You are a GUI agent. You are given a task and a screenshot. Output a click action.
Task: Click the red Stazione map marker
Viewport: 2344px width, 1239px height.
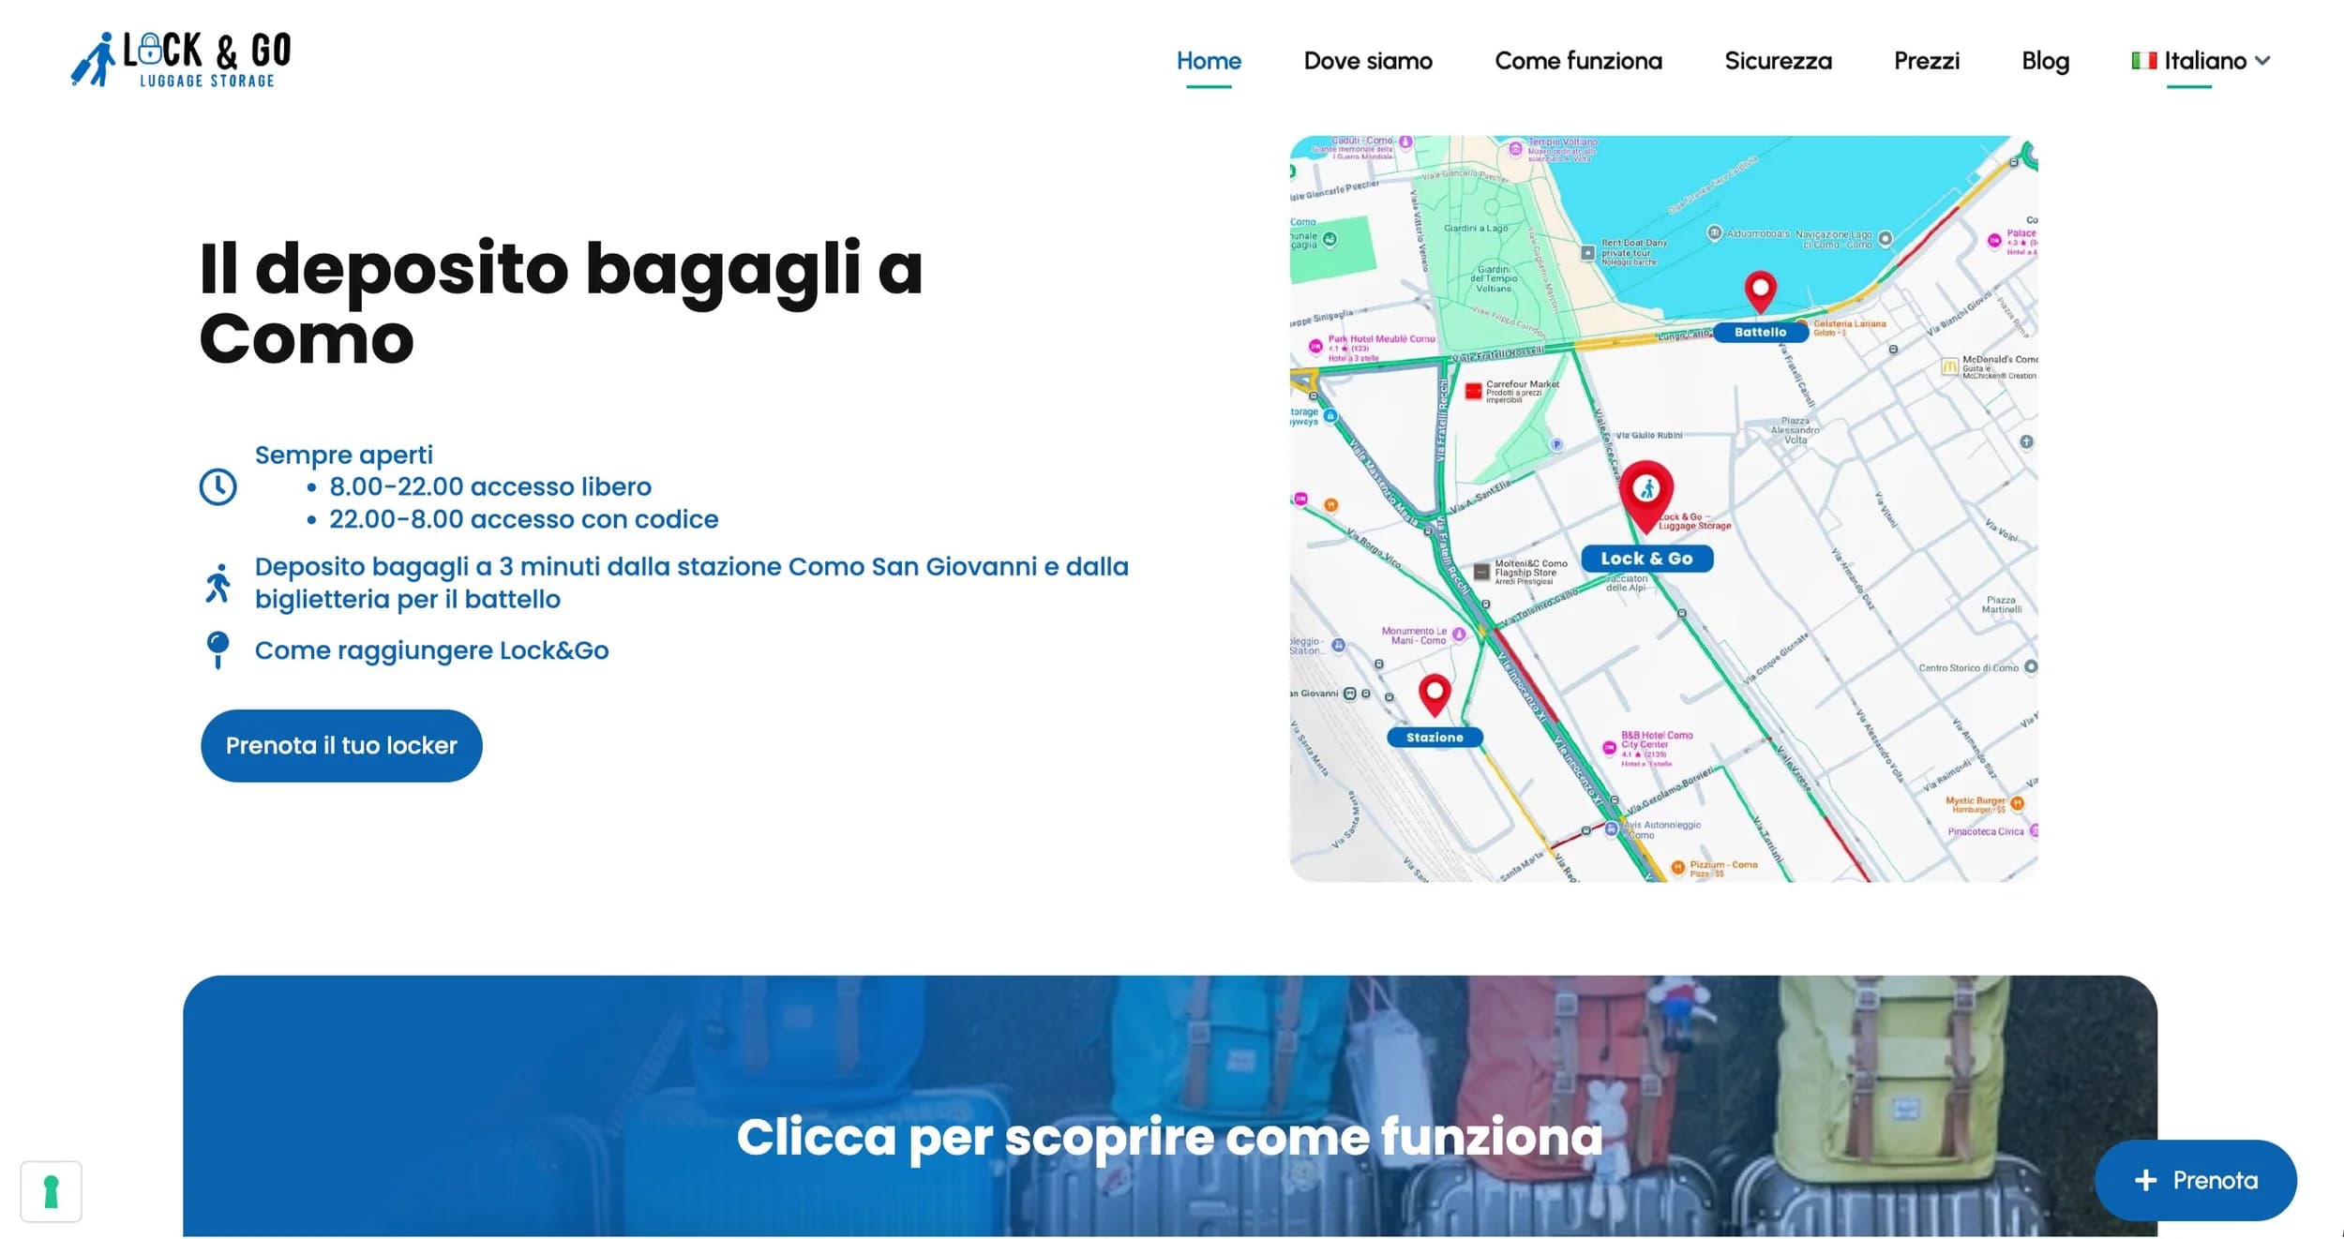click(1435, 694)
